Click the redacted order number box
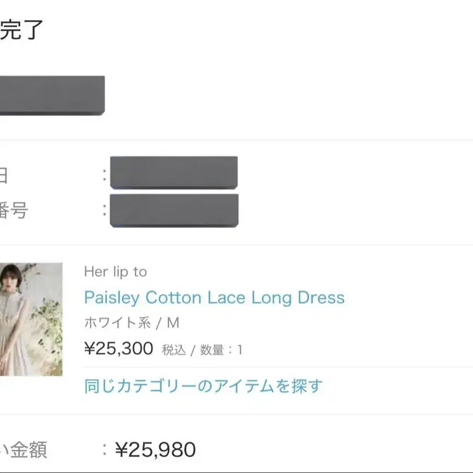The width and height of the screenshot is (473, 473). click(x=174, y=210)
